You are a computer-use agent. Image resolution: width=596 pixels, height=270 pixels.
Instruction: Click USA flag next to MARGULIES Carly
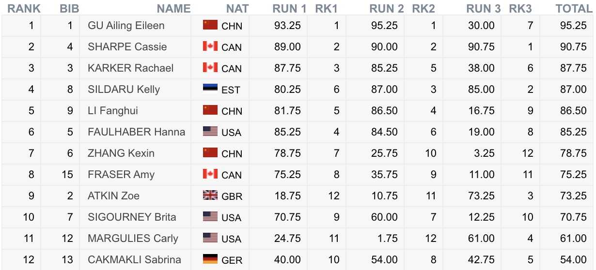coord(210,238)
